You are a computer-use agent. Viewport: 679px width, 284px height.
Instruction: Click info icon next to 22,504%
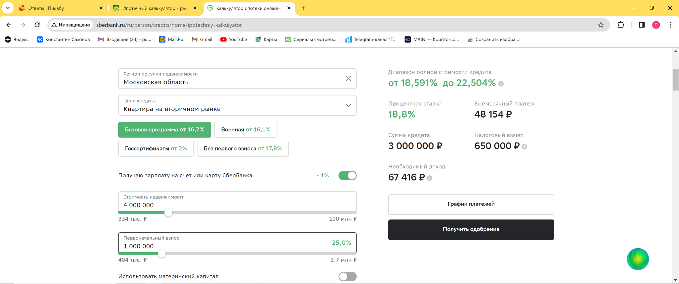pyautogui.click(x=501, y=84)
